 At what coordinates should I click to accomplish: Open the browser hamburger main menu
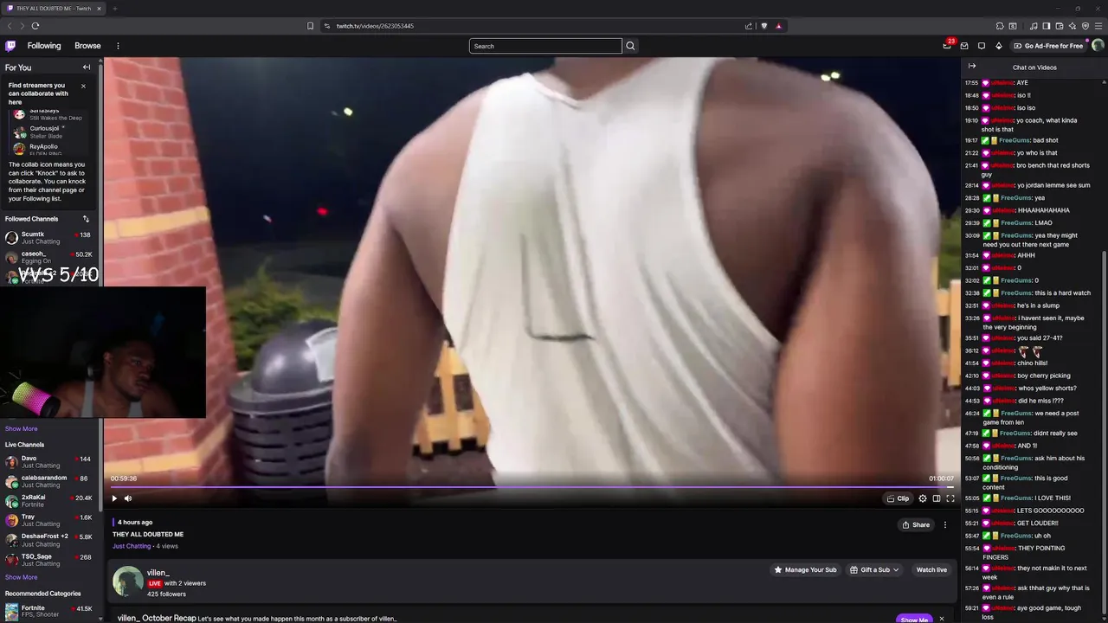1098,26
